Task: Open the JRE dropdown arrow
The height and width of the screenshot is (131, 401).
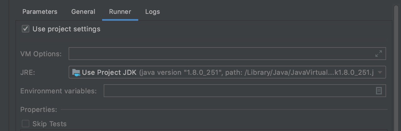Action: pyautogui.click(x=380, y=73)
